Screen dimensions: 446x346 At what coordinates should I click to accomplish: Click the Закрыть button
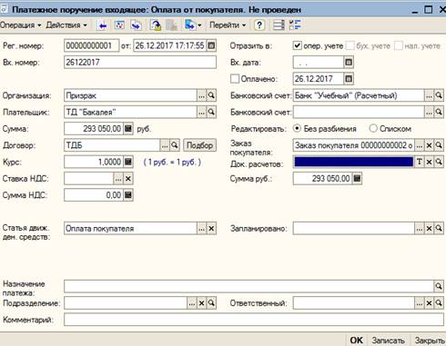click(x=429, y=341)
